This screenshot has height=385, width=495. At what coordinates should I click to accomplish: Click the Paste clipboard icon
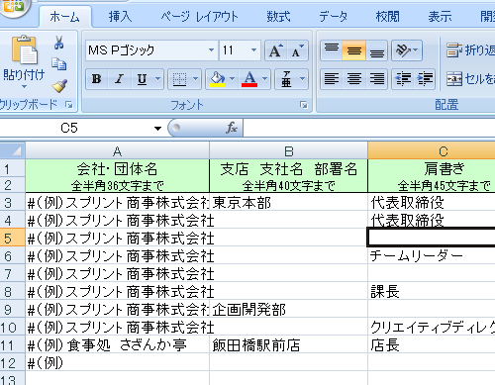(x=25, y=49)
